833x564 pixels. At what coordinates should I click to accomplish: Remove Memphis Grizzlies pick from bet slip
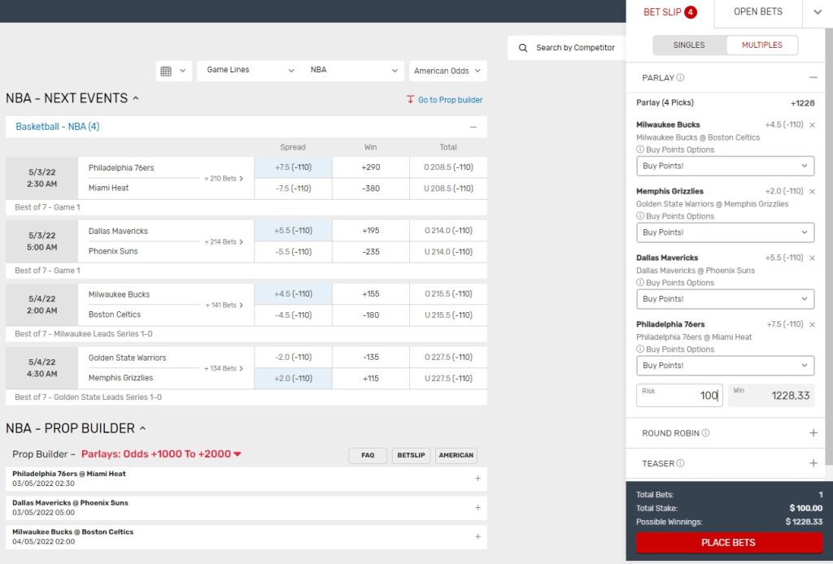(x=812, y=192)
